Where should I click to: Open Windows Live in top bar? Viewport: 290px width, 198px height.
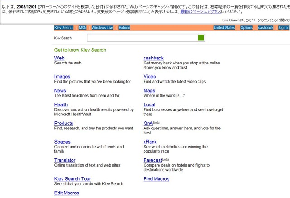click(x=102, y=28)
